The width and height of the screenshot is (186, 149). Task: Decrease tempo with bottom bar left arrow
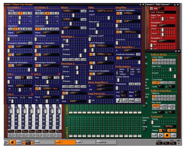click(x=24, y=143)
